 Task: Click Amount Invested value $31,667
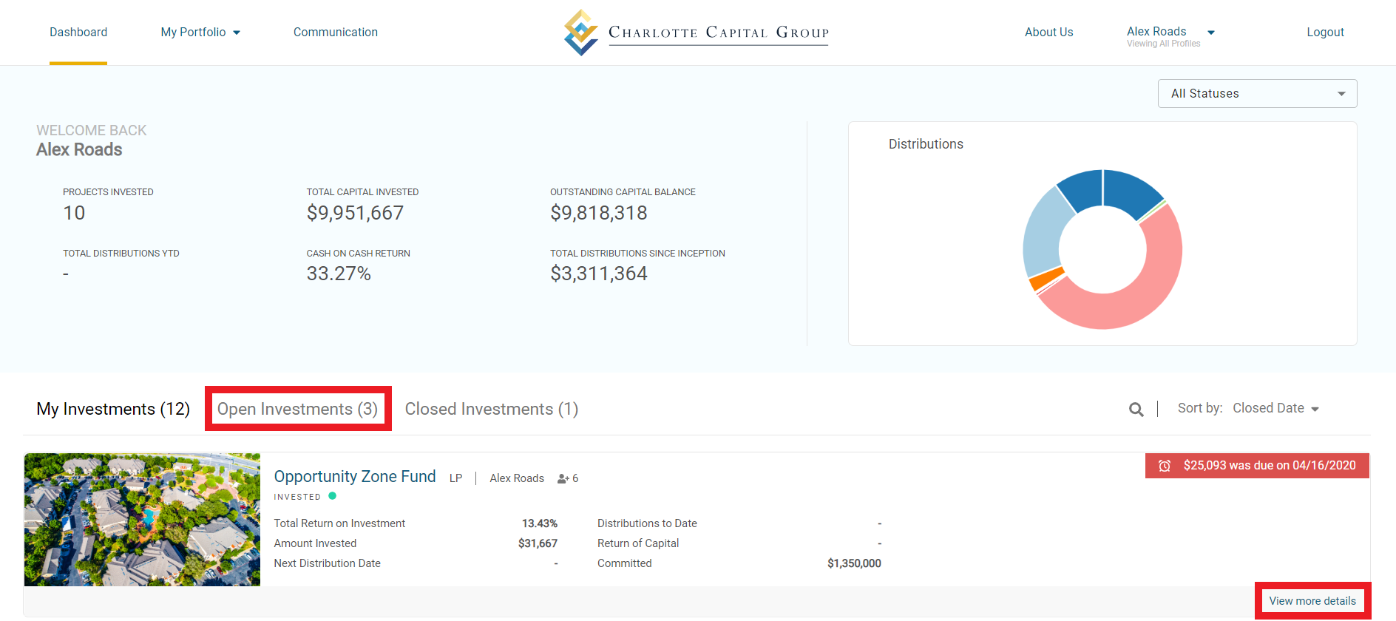tap(538, 543)
